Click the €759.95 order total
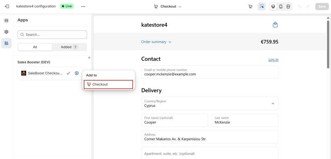Viewport: 331px width, 159px height. click(x=269, y=42)
